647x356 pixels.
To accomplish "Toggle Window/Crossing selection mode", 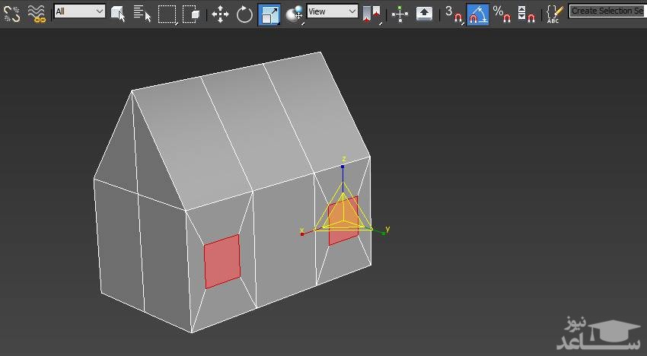I will 193,14.
